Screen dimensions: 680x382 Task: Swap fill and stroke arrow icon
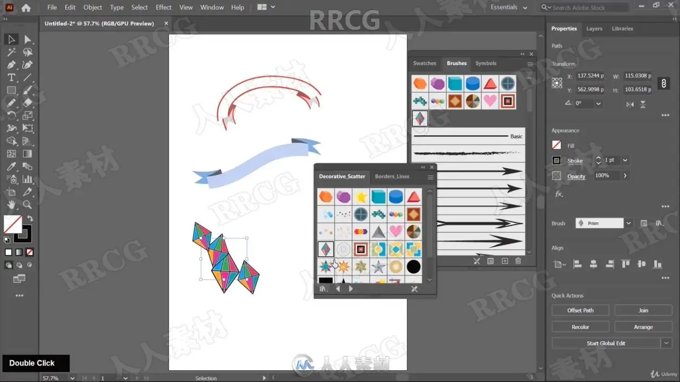click(30, 218)
